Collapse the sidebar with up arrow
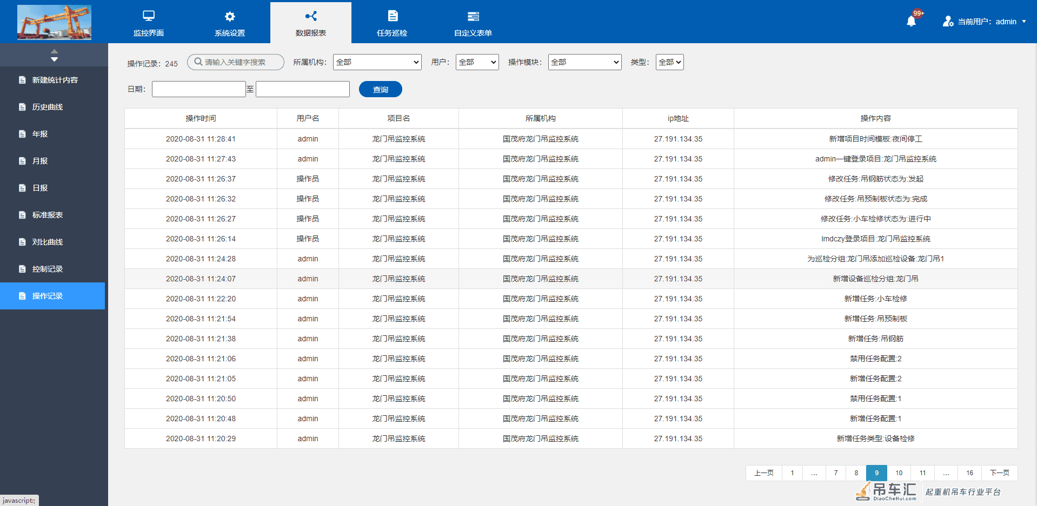 (54, 51)
